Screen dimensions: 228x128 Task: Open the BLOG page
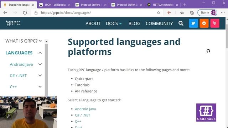coord(134,23)
